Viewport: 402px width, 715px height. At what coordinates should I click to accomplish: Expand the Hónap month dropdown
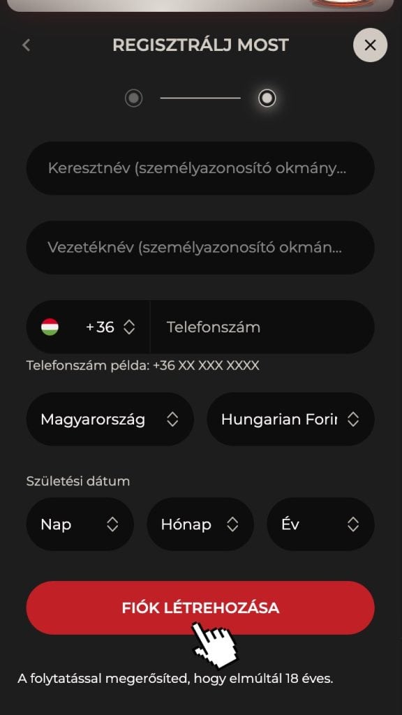(x=200, y=524)
